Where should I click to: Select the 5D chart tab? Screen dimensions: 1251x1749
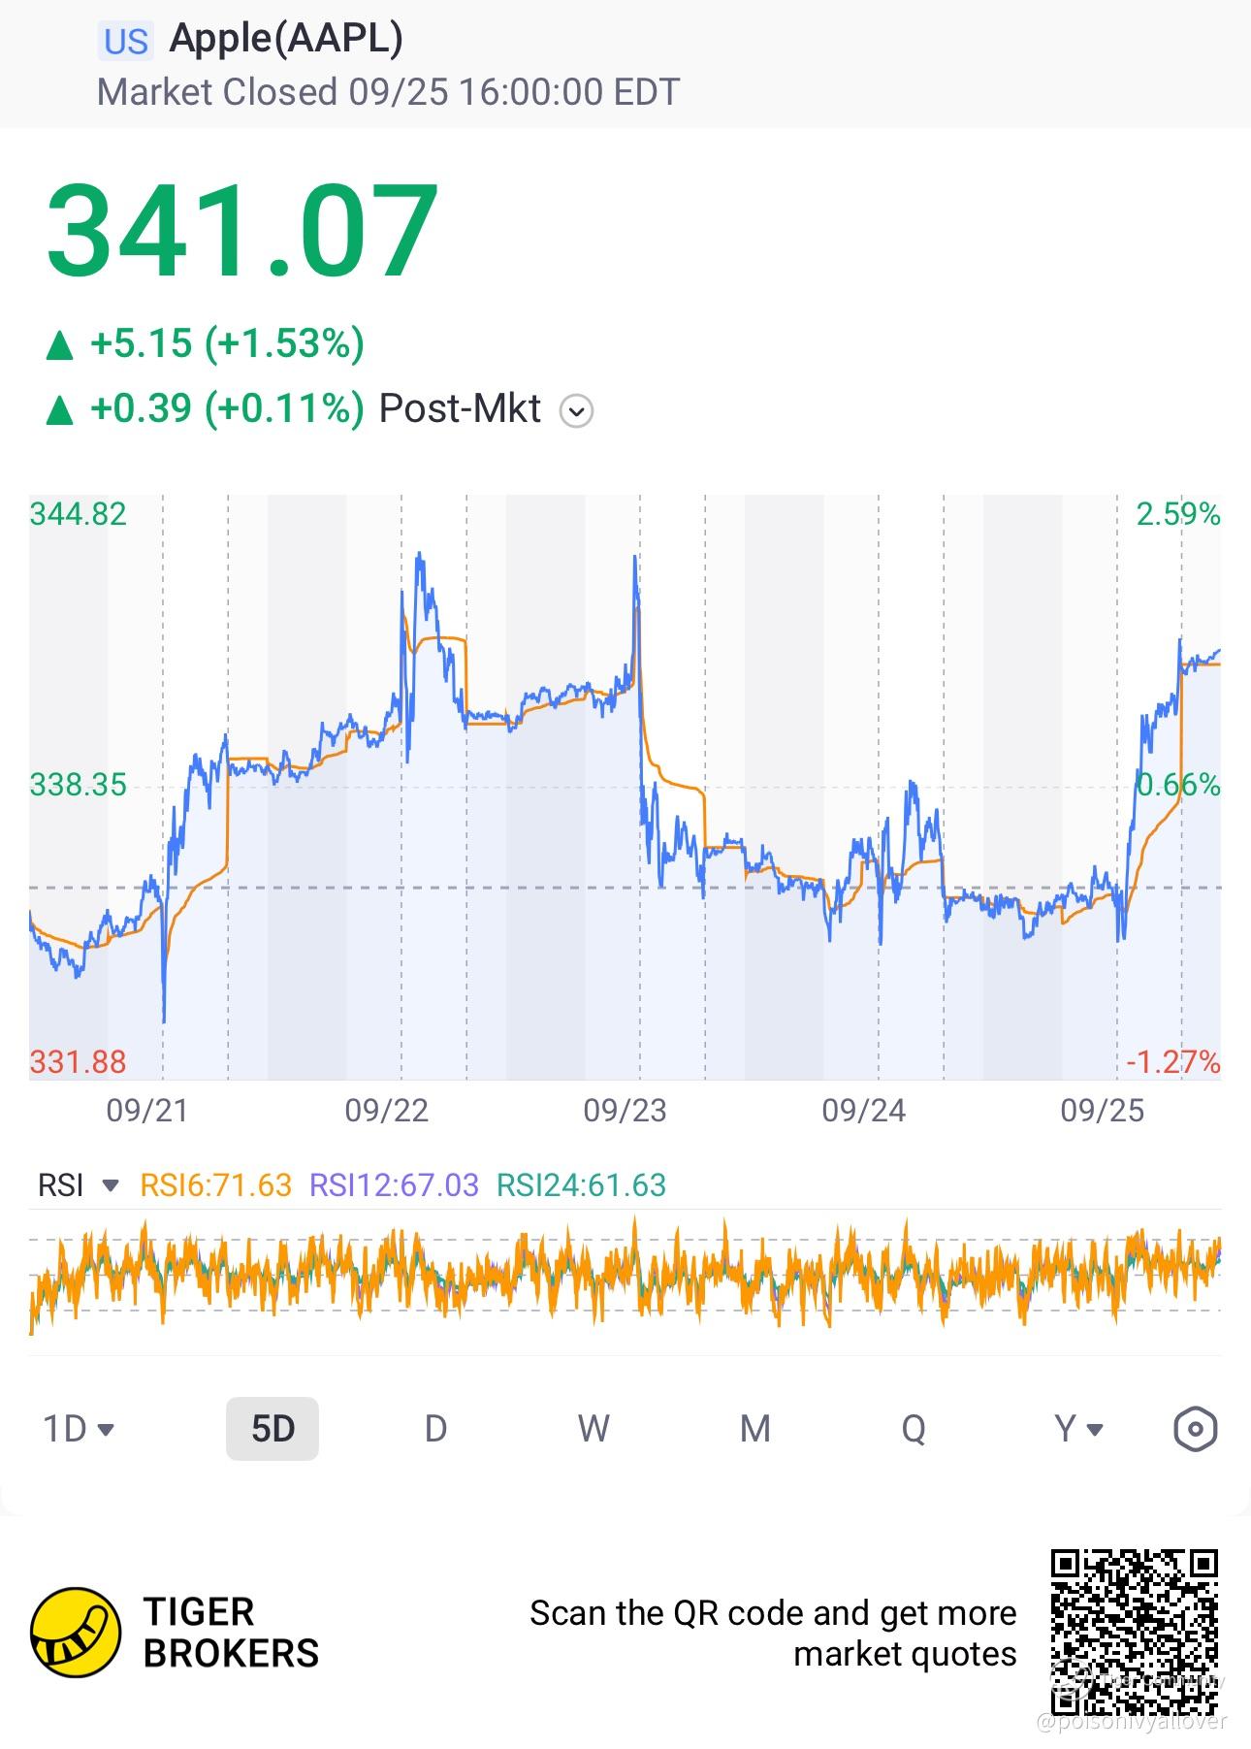point(273,1429)
